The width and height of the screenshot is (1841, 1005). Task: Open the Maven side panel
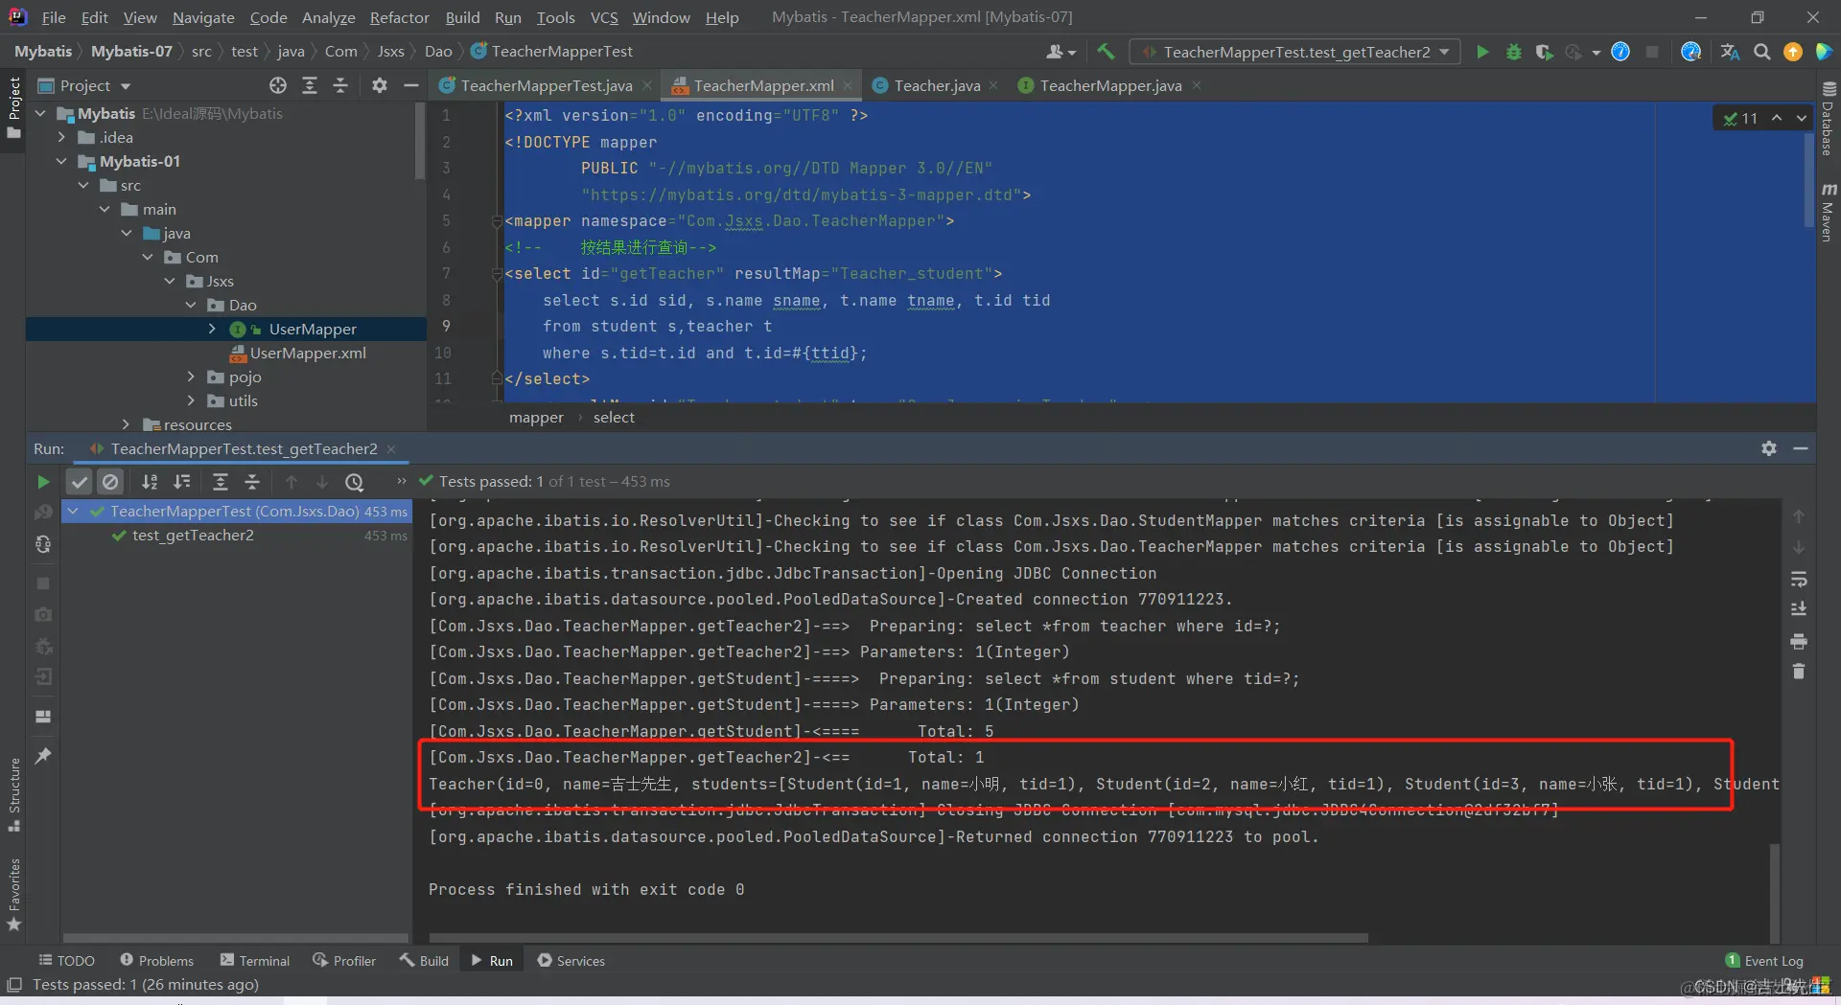(1828, 213)
